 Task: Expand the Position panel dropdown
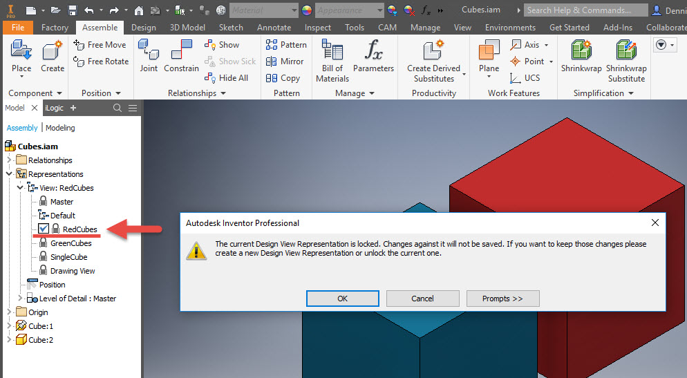click(118, 93)
